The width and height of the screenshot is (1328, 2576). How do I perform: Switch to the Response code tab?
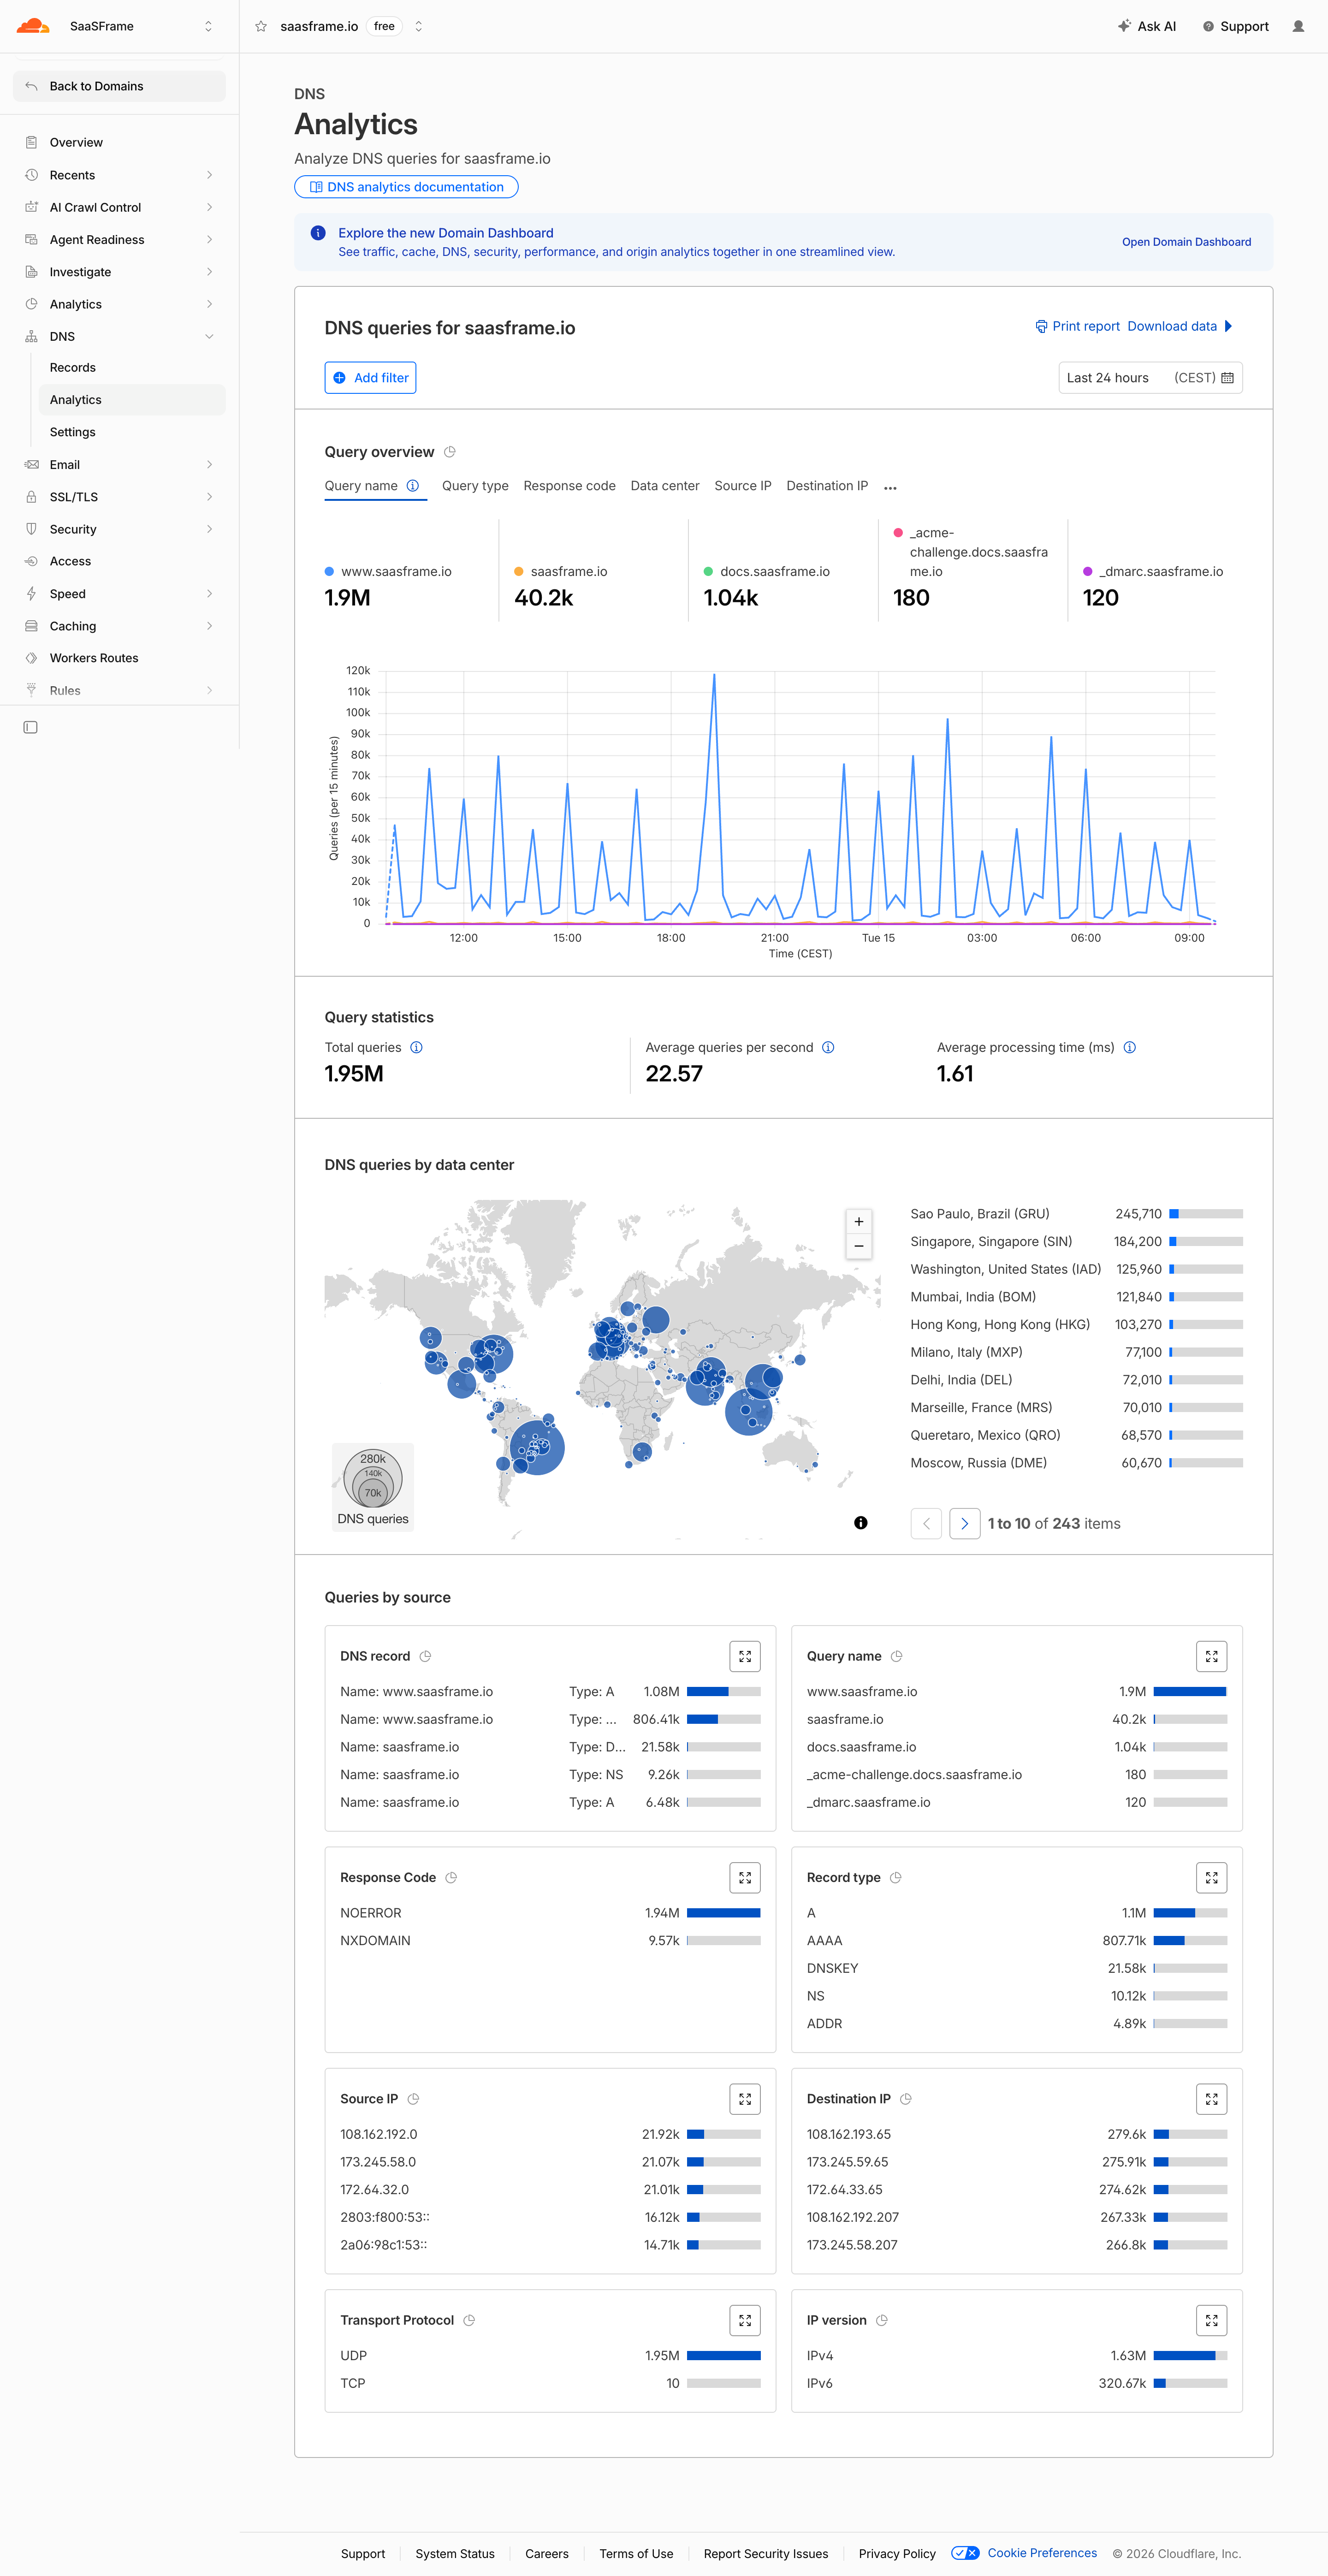(569, 486)
